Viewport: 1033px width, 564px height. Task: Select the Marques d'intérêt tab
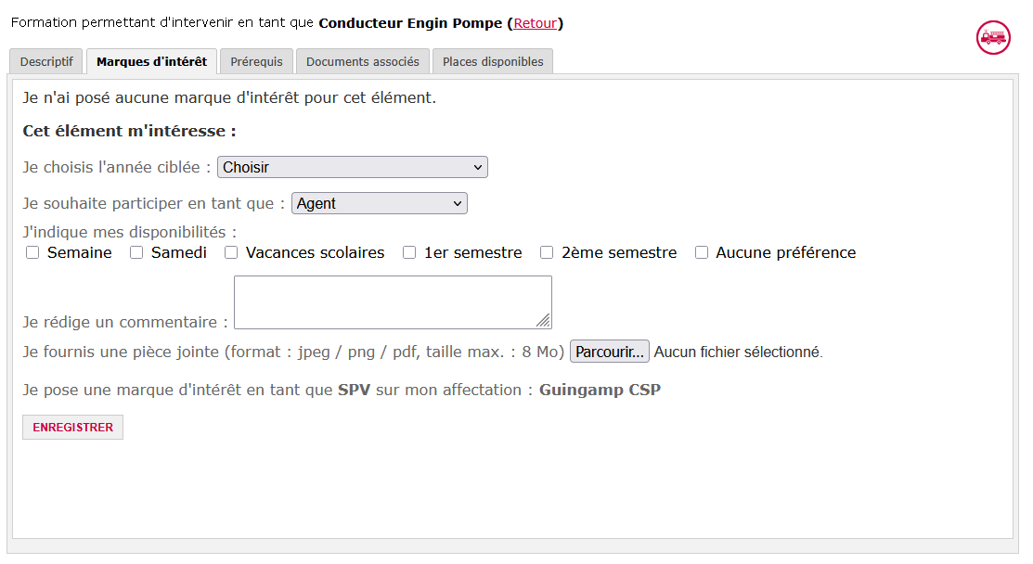tap(151, 61)
